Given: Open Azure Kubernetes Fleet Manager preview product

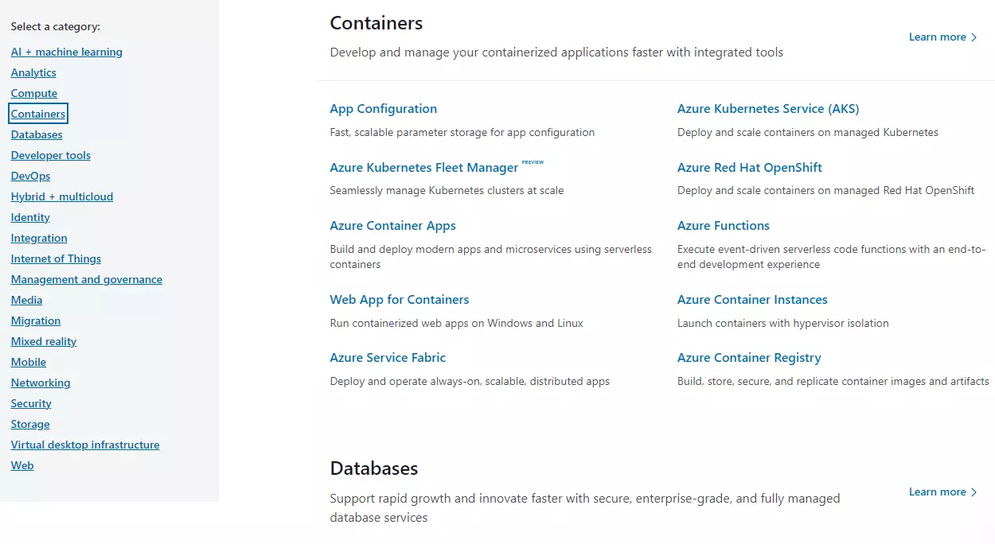Looking at the screenshot, I should click(424, 167).
